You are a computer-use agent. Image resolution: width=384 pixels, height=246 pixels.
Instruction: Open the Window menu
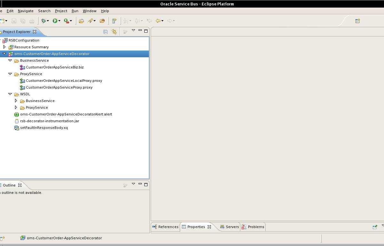point(90,11)
